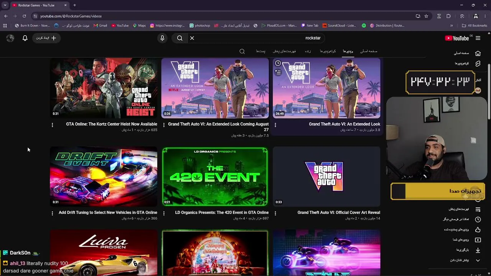Click title 'Add Drift Tuning to Select New Vehicles'
This screenshot has height=276, width=491.
[x=108, y=212]
